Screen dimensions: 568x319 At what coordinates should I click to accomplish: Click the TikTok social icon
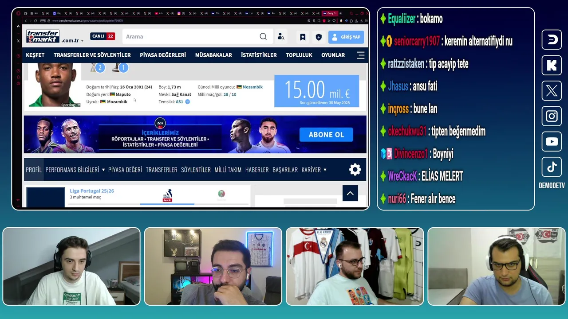pos(552,167)
